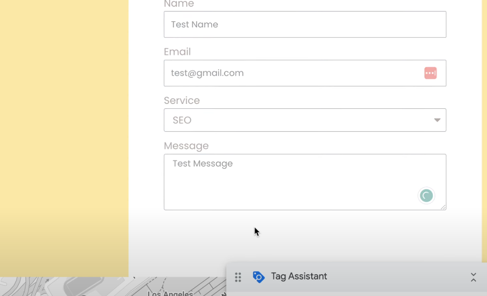Click the Name field label
Screen dimensions: 487x296
pos(179,4)
